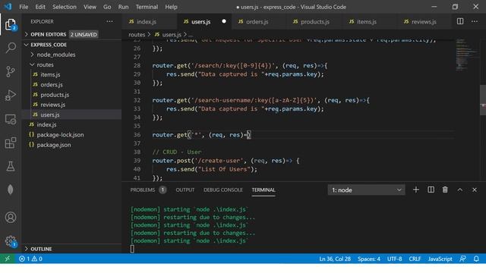This screenshot has height=273, width=486.
Task: Open the Extensions view icon
Action: coord(11,143)
